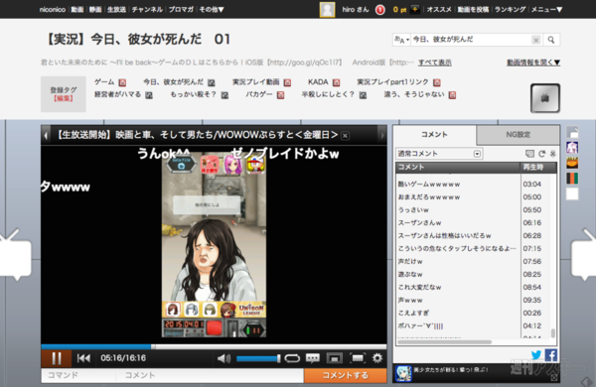Open the KADA tag
This screenshot has width=596, height=387.
(318, 82)
